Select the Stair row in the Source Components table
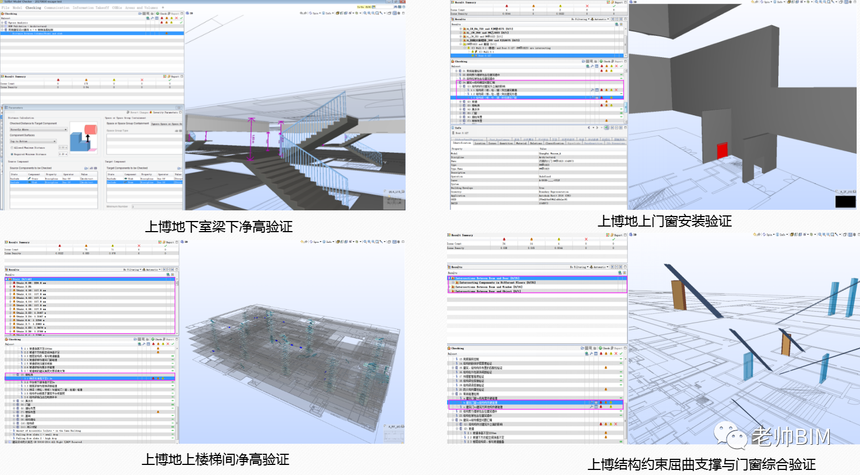 click(x=54, y=178)
